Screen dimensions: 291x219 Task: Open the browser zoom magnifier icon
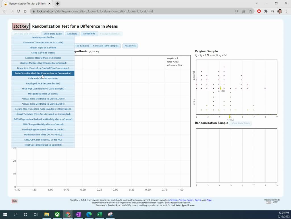(x=237, y=11)
